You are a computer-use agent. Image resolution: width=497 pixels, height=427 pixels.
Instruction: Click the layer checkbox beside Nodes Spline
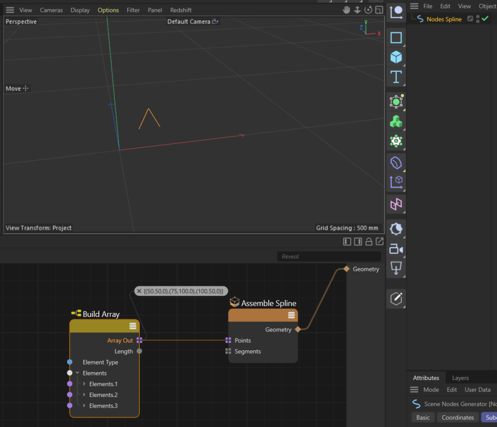470,19
